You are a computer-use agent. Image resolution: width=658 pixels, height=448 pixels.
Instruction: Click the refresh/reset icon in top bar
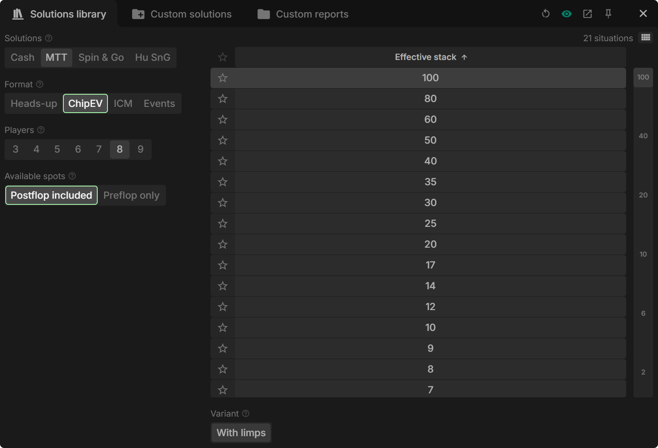point(546,14)
